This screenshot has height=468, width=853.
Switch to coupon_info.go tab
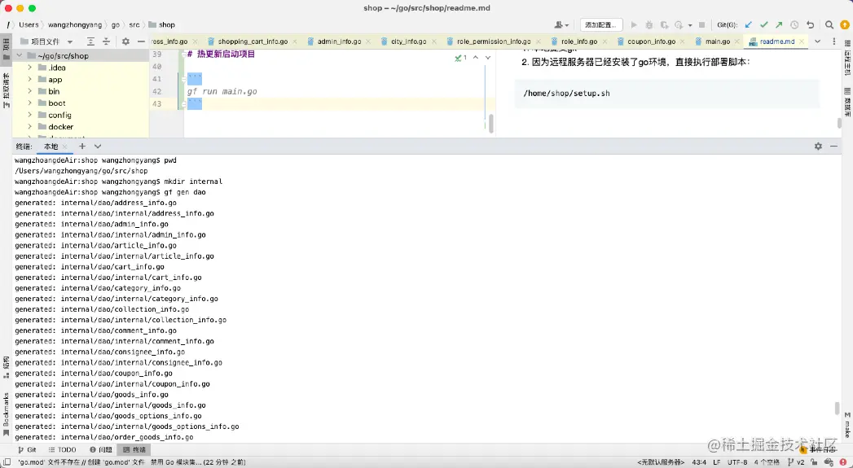[x=652, y=42]
